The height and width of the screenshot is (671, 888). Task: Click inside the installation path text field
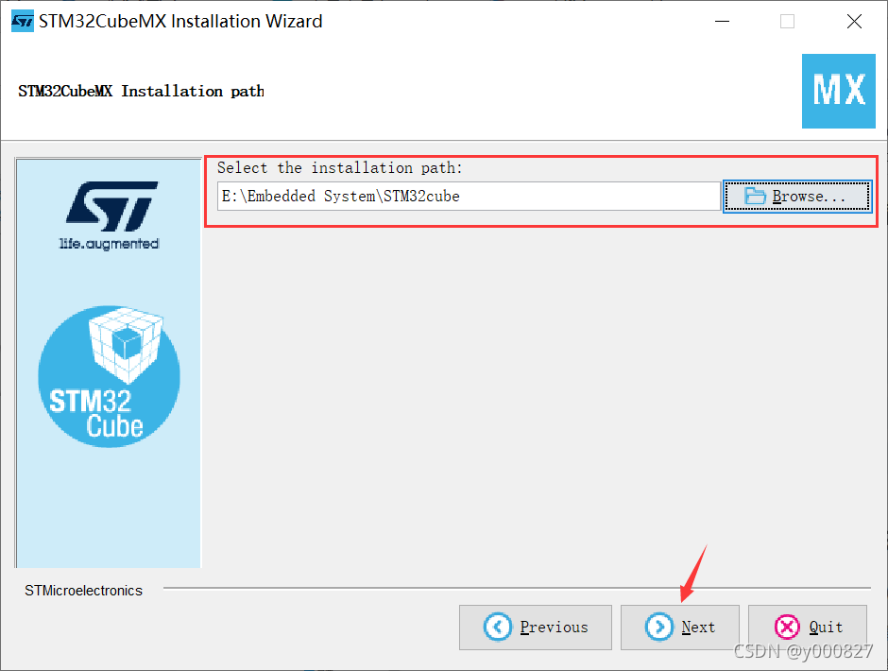tap(469, 196)
